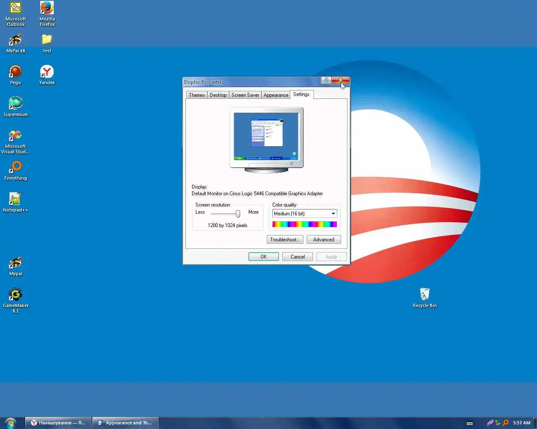Open the Start menu orb
Viewport: 537px width, 429px height.
click(x=10, y=423)
